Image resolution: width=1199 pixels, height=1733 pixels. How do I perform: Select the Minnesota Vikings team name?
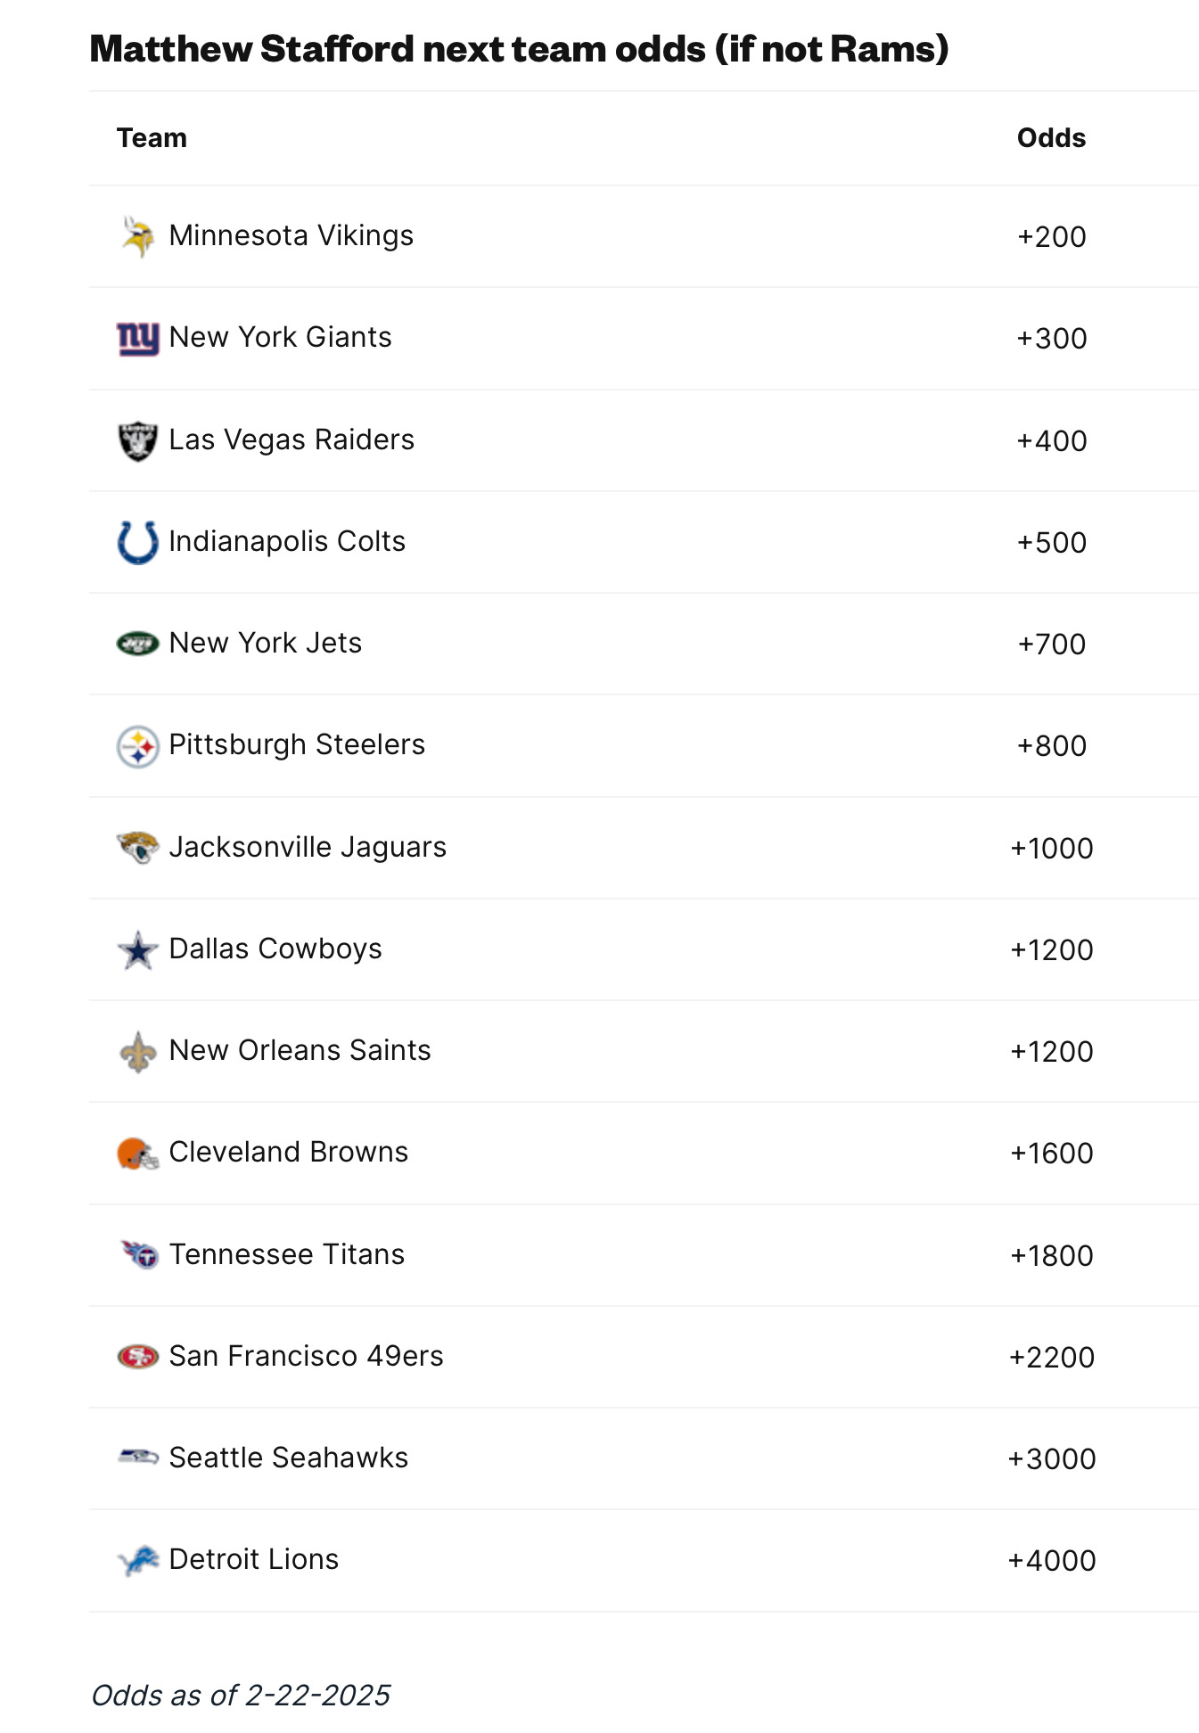pyautogui.click(x=292, y=235)
